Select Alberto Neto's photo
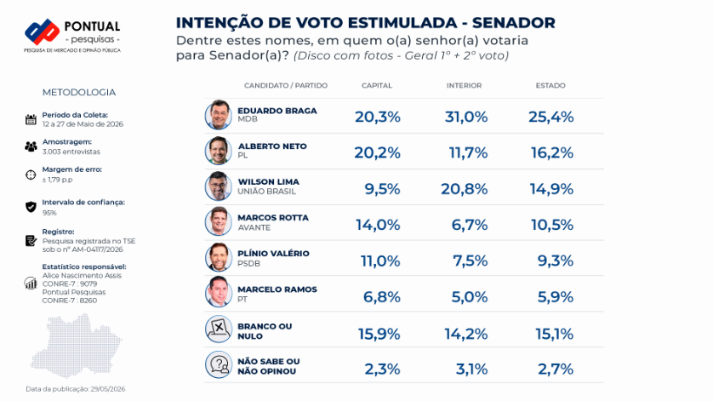 tap(219, 151)
